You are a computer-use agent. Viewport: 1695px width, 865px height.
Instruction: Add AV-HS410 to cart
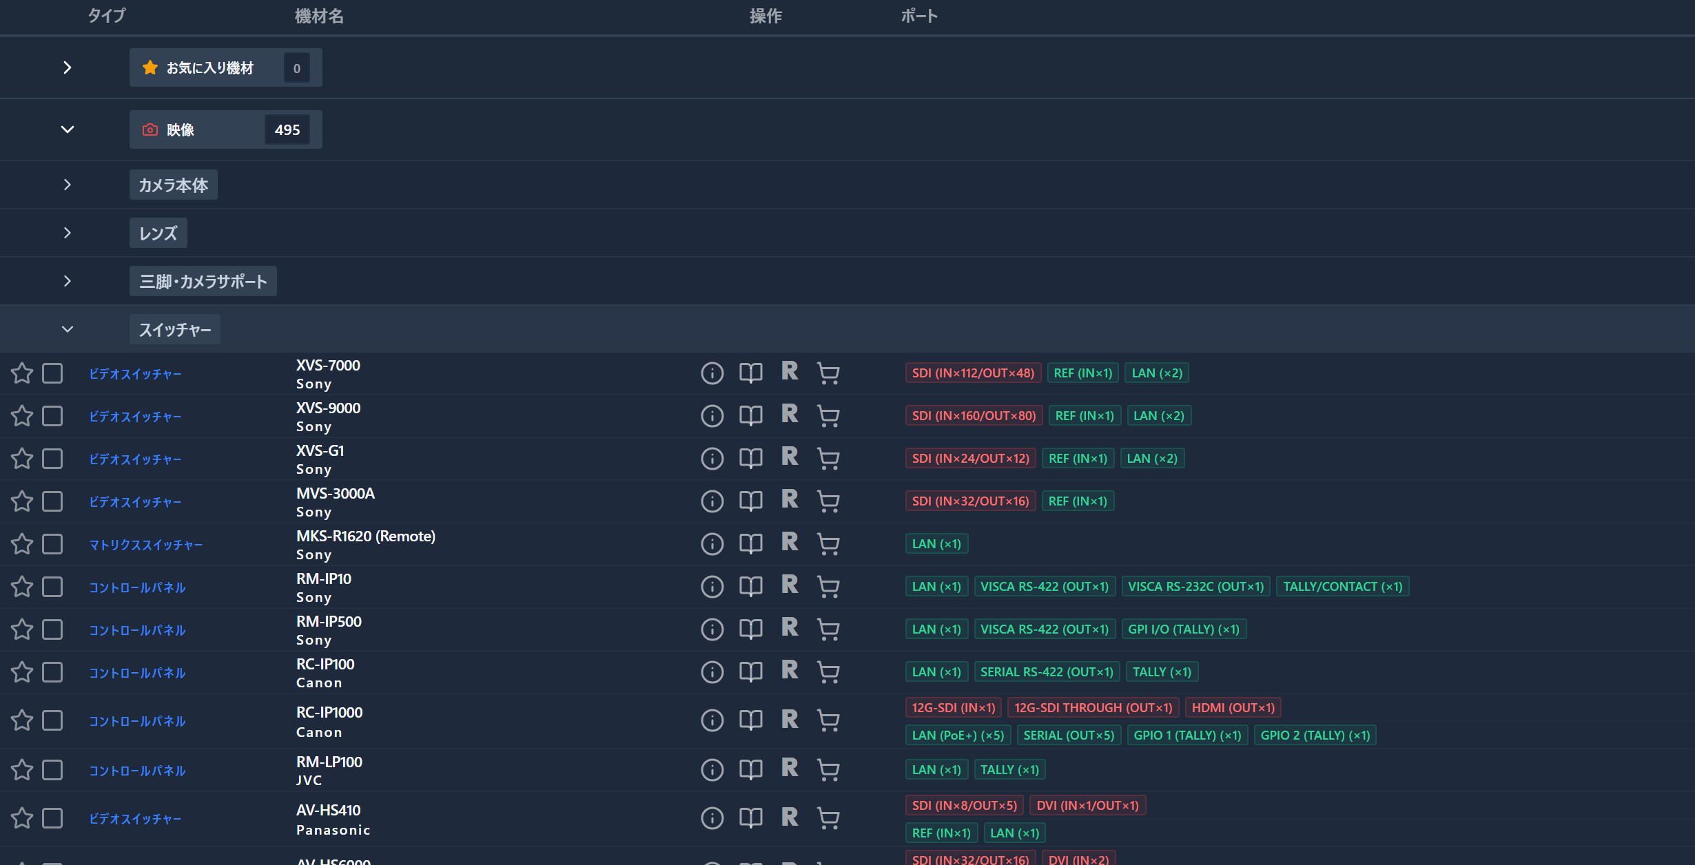828,818
